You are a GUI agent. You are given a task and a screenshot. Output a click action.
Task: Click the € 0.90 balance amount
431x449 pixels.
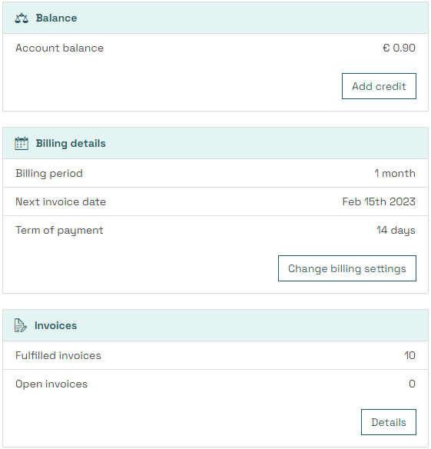coord(399,48)
